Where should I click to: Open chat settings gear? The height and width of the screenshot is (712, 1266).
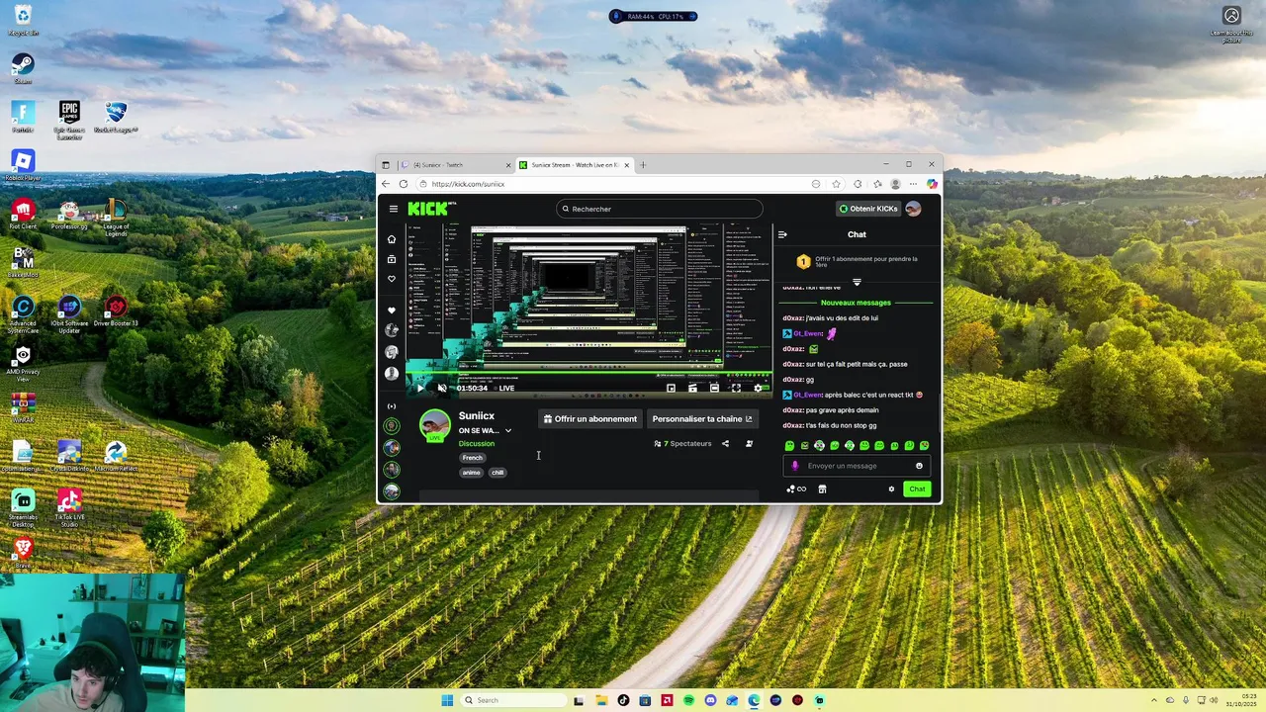click(x=891, y=489)
